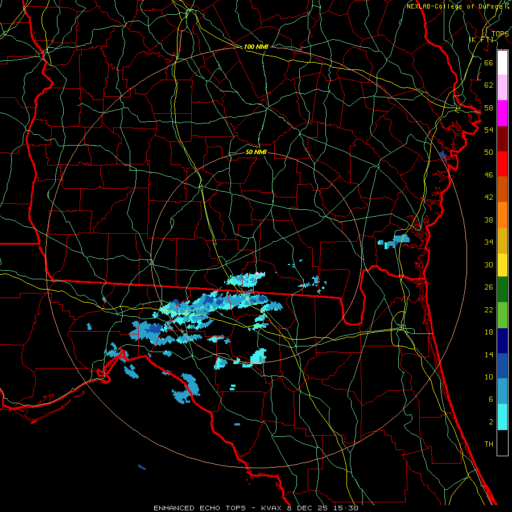This screenshot has height=512, width=512.
Task: Click the legend value 22
Action: 489,309
